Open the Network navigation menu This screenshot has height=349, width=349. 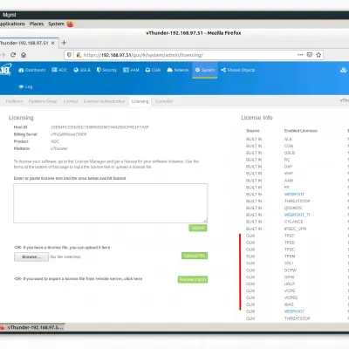178,70
